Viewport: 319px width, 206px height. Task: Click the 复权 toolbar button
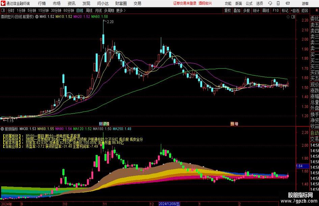228,10
